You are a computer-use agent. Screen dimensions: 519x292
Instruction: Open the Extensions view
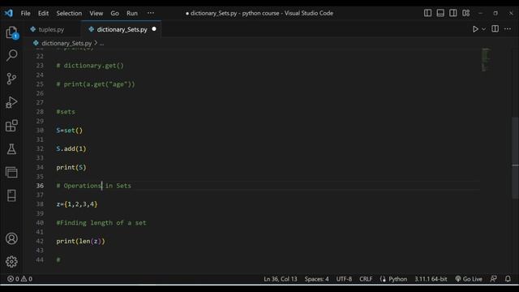coord(11,126)
